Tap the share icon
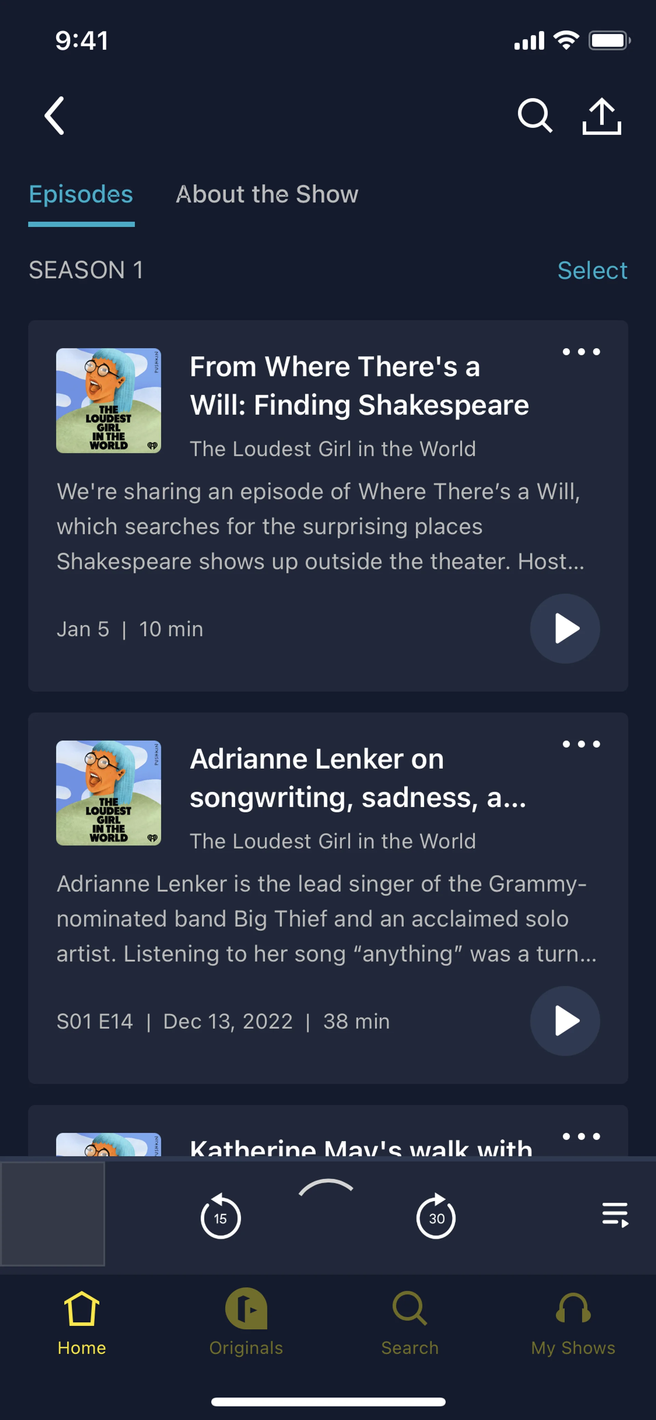This screenshot has height=1420, width=656. (601, 116)
